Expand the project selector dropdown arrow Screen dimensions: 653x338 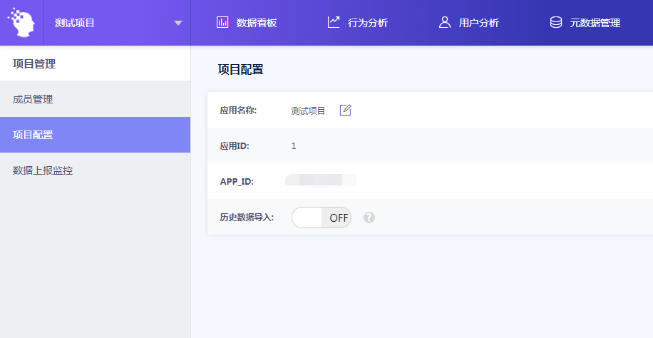[x=178, y=24]
